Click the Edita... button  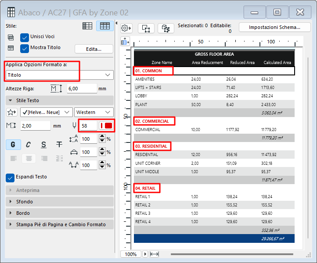tap(94, 49)
